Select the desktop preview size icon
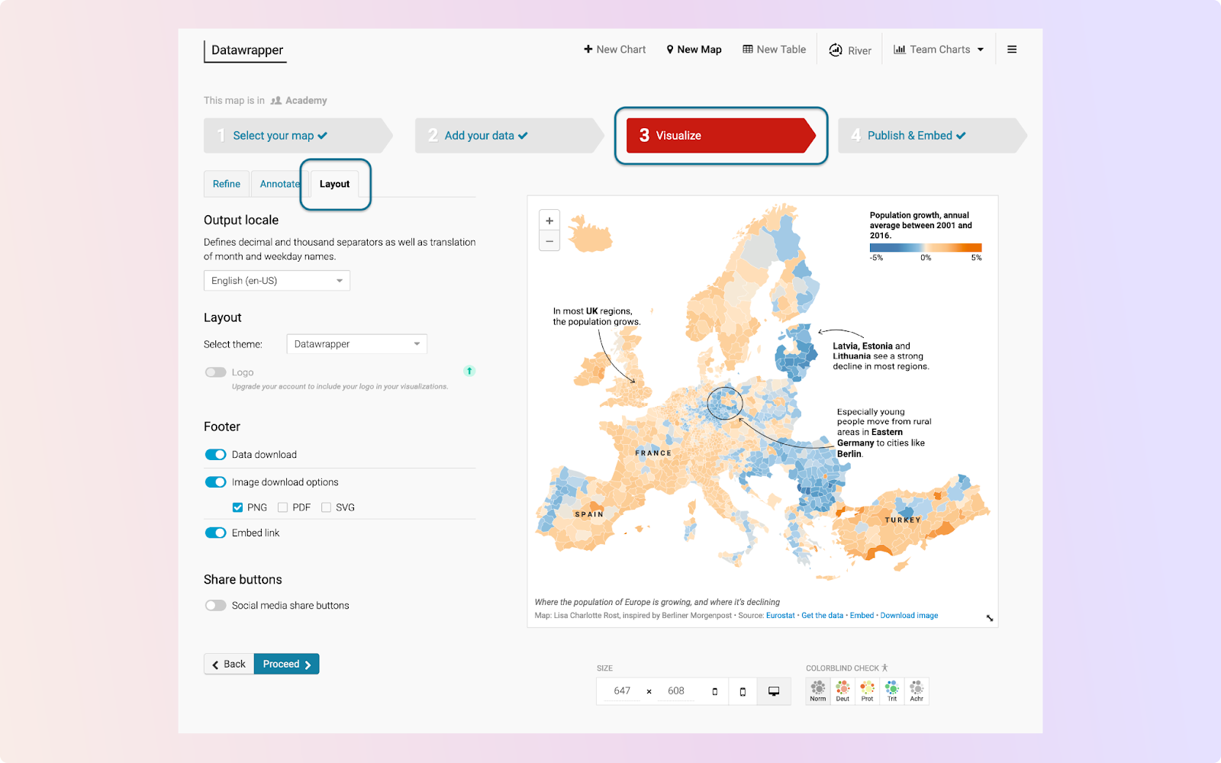Image resolution: width=1221 pixels, height=763 pixels. (774, 691)
